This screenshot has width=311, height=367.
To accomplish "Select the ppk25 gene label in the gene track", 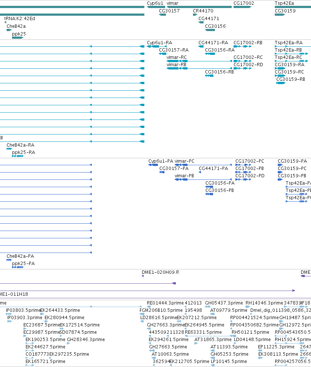I will pyautogui.click(x=19, y=34).
